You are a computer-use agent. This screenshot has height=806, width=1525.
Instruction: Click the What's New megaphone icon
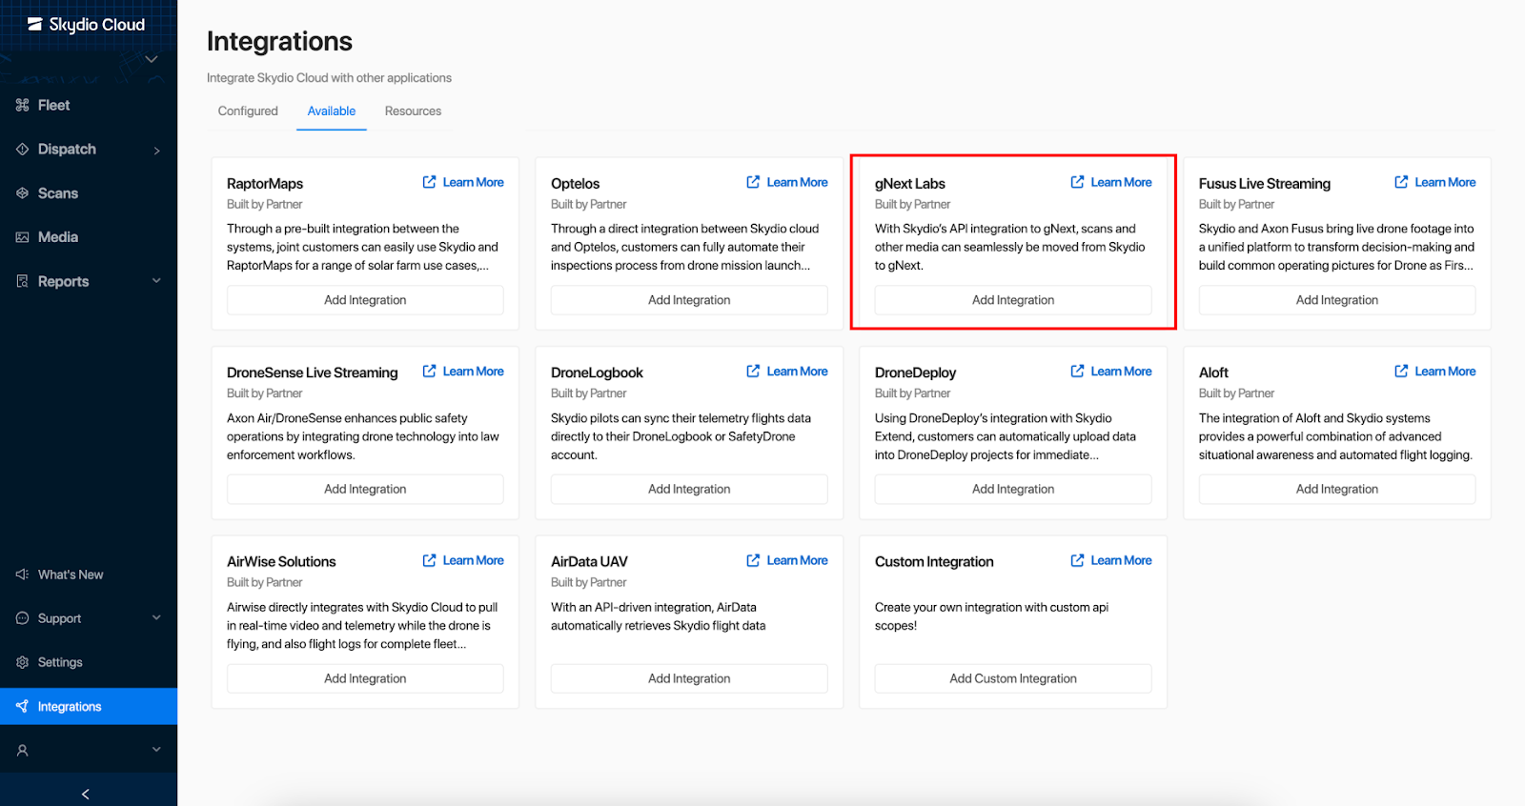pos(22,574)
